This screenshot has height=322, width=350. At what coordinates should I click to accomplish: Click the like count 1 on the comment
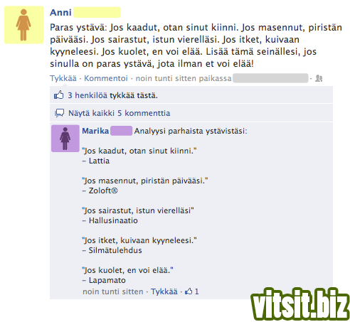[x=197, y=291]
